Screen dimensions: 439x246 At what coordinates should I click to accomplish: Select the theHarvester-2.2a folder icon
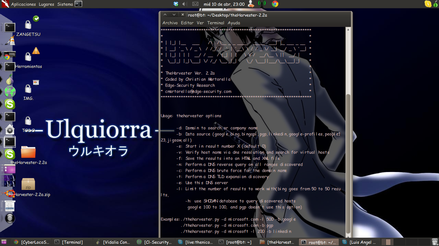(28, 155)
